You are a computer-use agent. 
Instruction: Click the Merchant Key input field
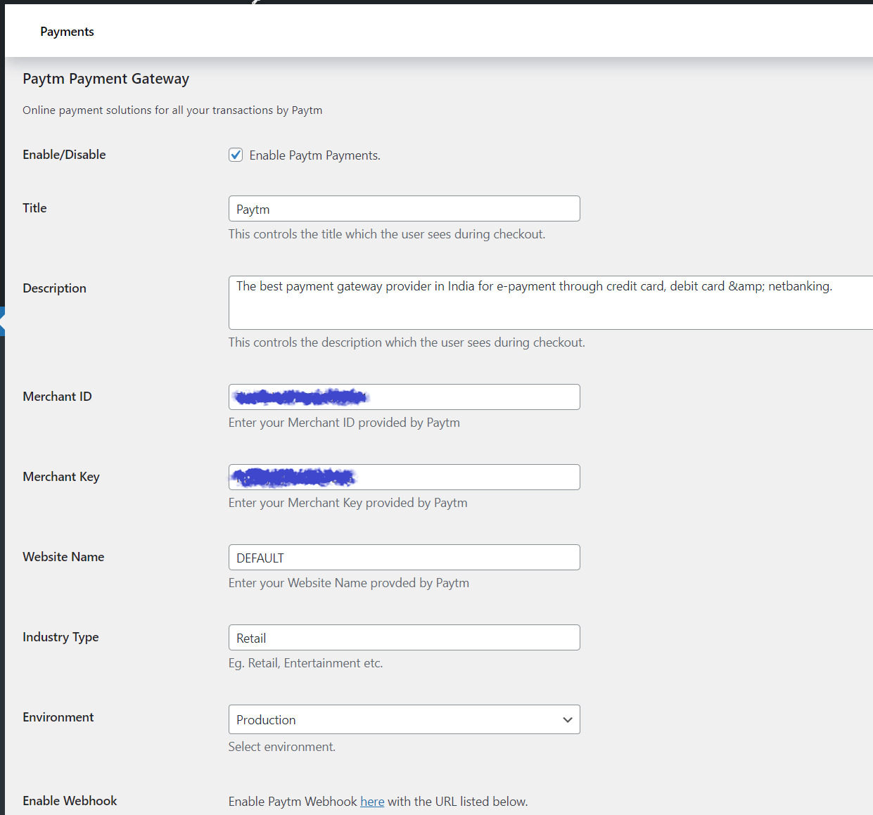(404, 477)
